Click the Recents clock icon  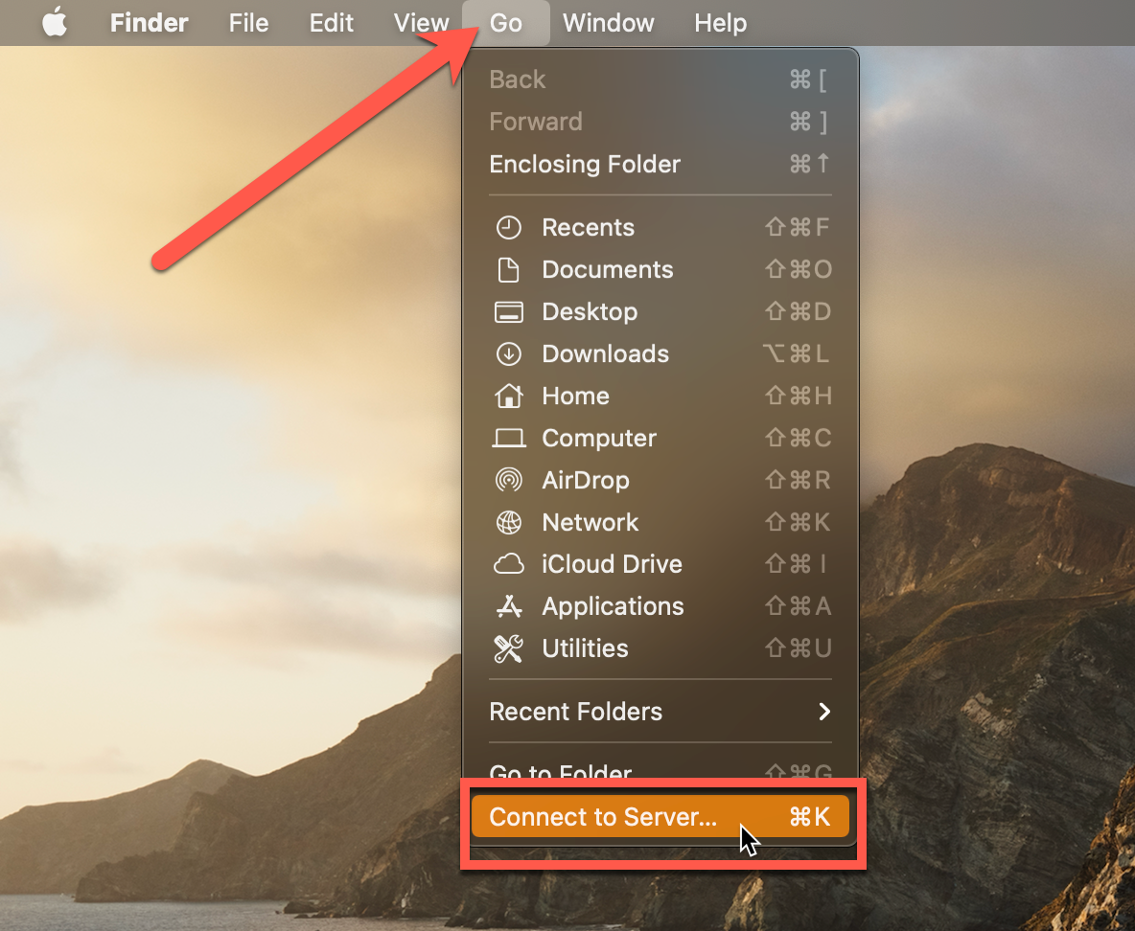click(x=508, y=227)
